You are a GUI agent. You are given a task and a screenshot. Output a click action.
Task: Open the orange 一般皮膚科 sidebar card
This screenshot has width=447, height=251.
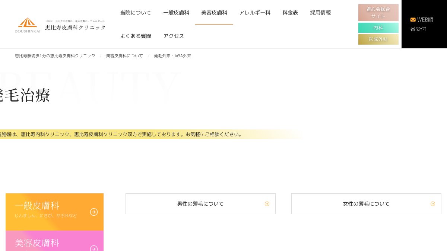click(54, 212)
